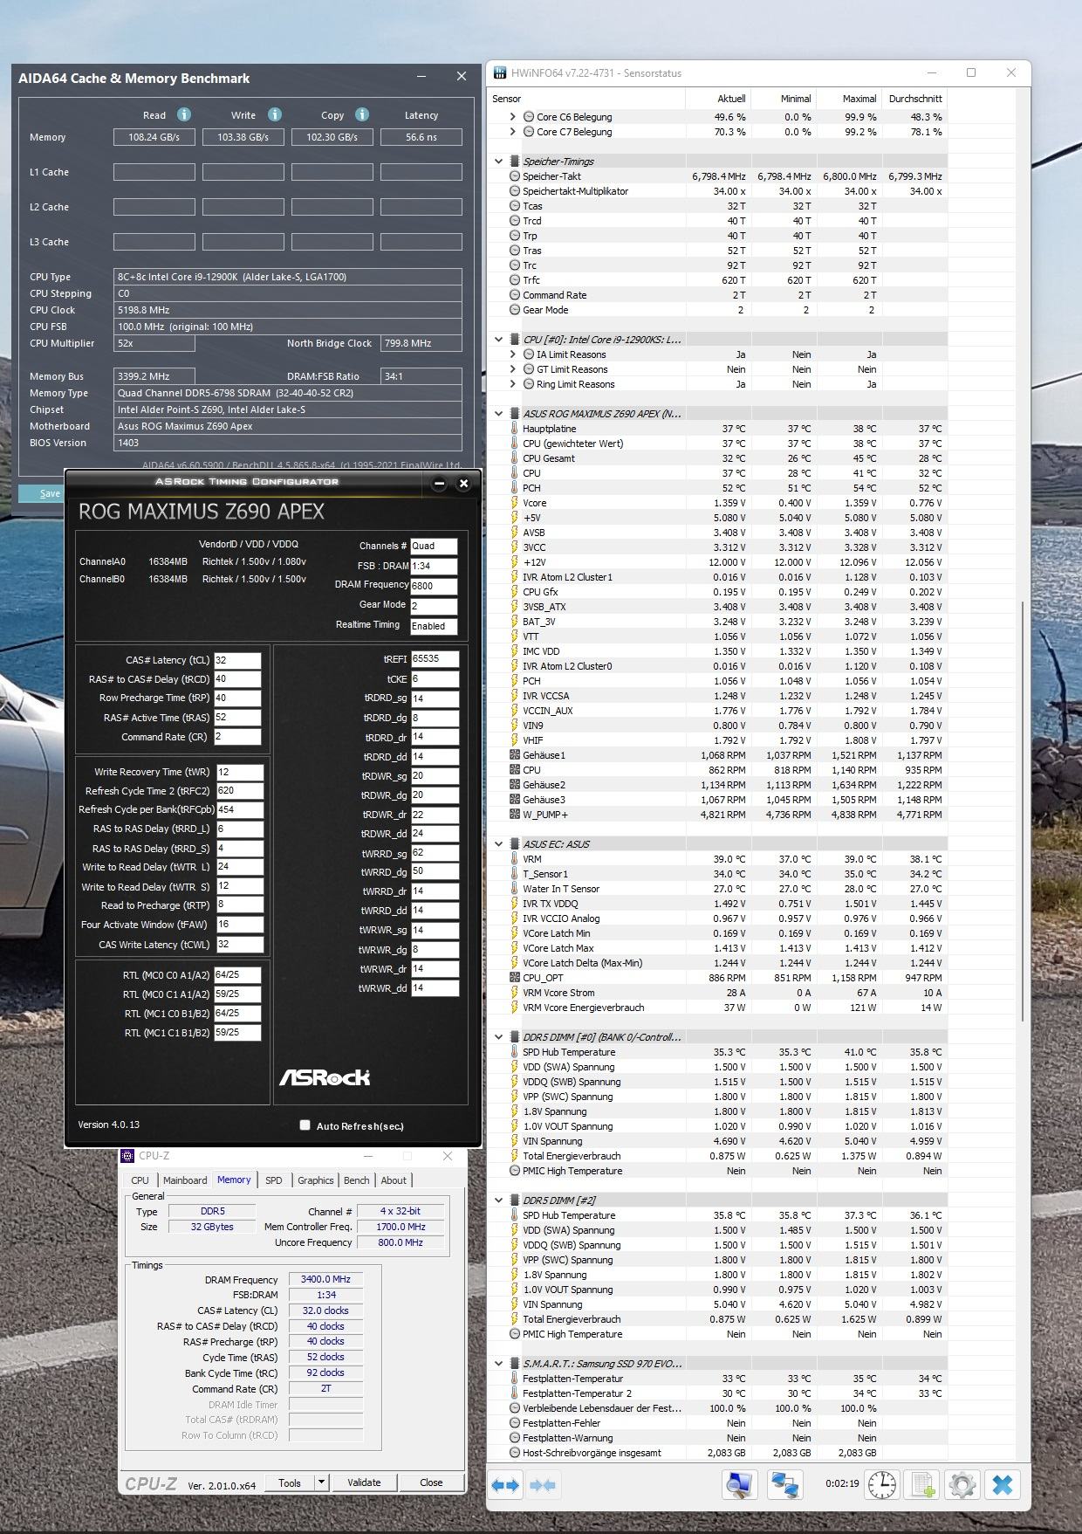The height and width of the screenshot is (1534, 1082).
Task: Click Refresh Cycle Time 2 (tRFC2) field
Action: pos(239,791)
